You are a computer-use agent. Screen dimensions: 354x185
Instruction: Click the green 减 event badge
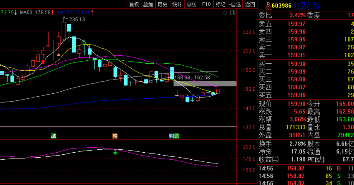pyautogui.click(x=54, y=136)
